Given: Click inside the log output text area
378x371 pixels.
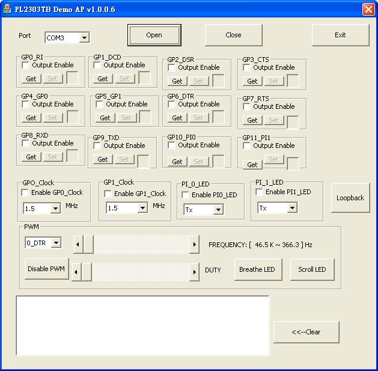Looking at the screenshot, I should tap(142, 325).
